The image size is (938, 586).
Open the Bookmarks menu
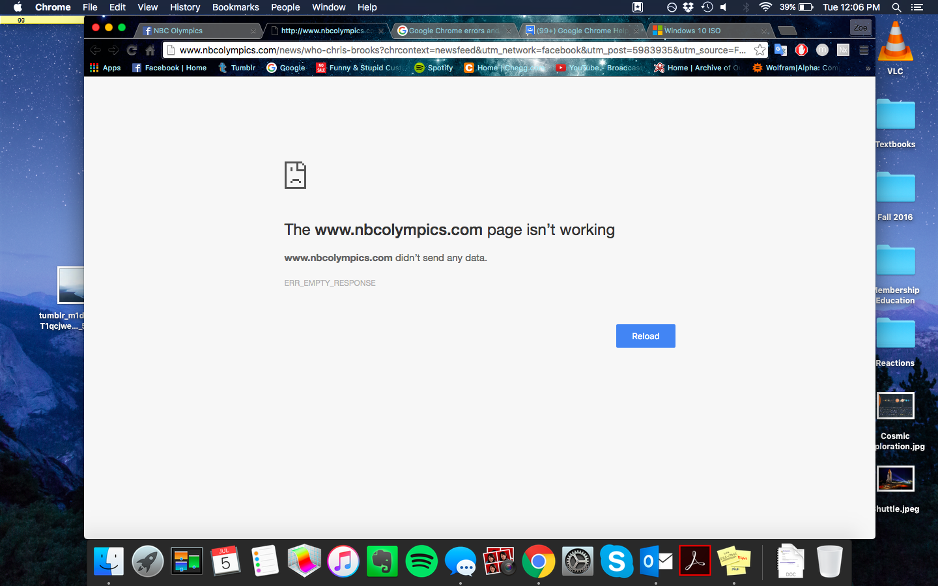236,7
